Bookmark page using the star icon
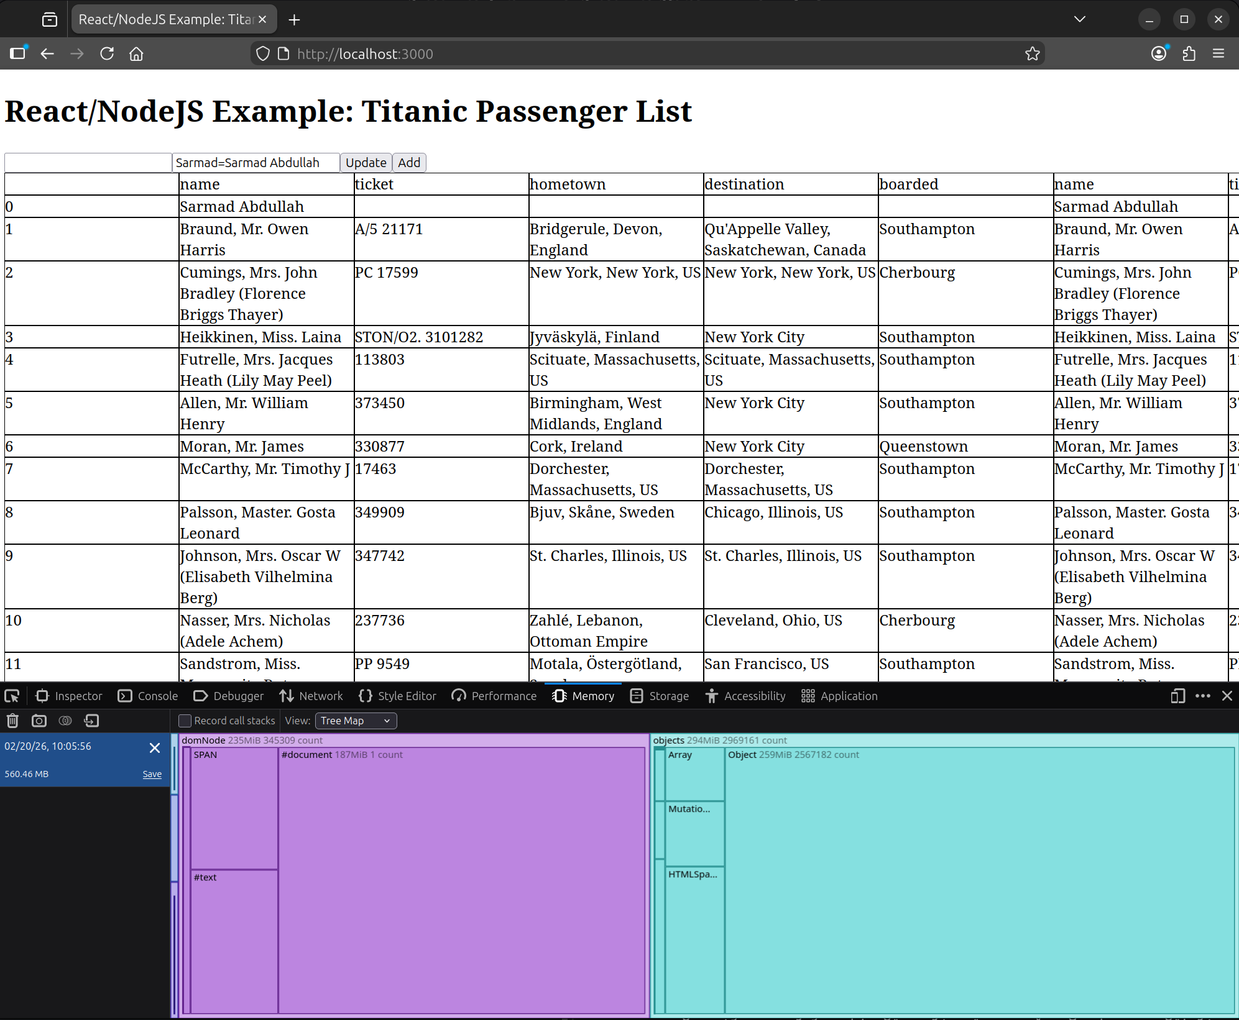This screenshot has height=1020, width=1239. click(1032, 54)
